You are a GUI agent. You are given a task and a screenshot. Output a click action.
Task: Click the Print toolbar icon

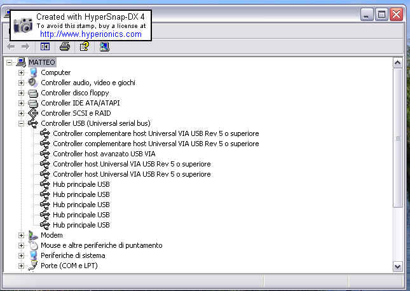(x=65, y=47)
